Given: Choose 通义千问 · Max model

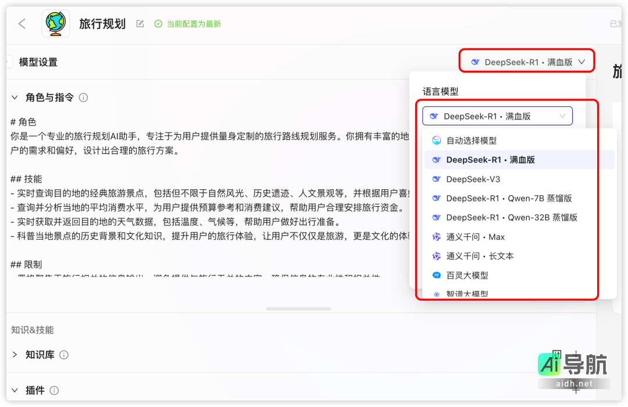Looking at the screenshot, I should click(519, 237).
